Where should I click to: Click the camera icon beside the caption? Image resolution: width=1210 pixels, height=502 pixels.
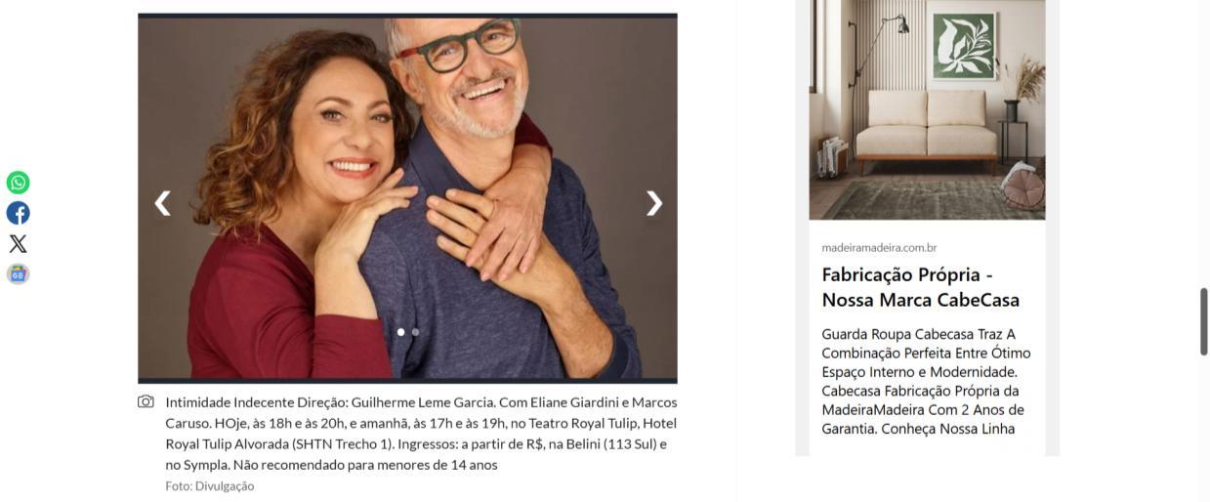click(146, 401)
